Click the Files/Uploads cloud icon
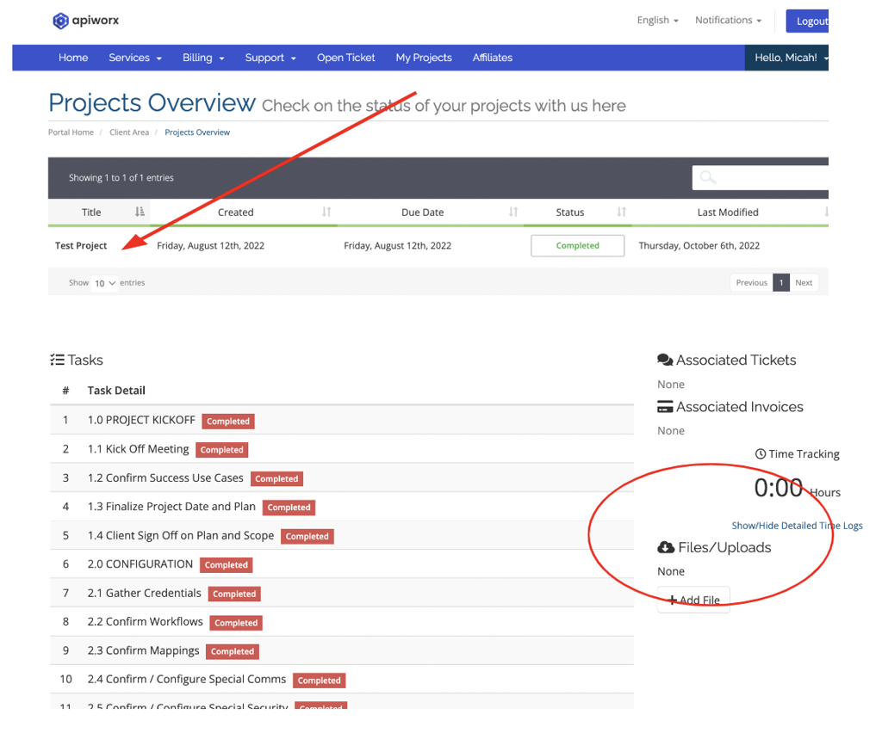882x733 pixels. coord(666,548)
